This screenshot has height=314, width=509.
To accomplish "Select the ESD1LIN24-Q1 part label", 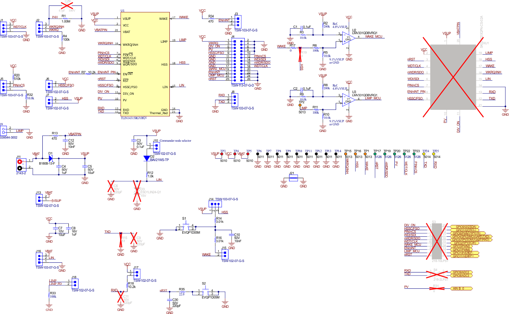I will pos(151,192).
